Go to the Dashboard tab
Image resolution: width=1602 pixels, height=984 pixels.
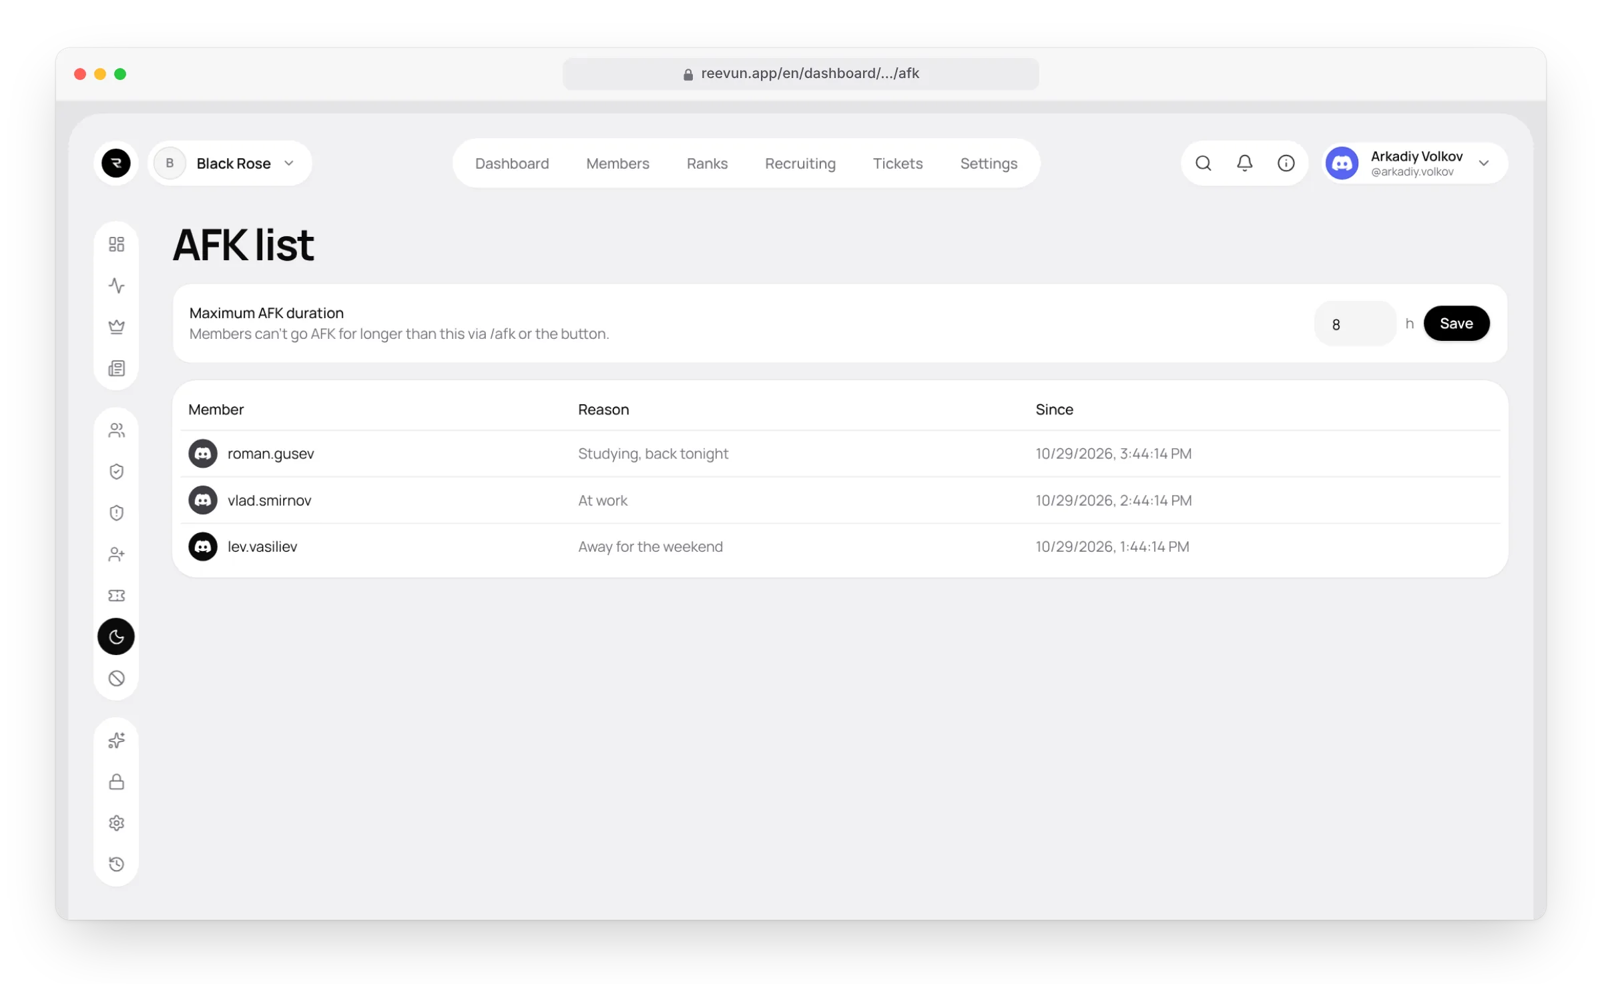pyautogui.click(x=512, y=163)
